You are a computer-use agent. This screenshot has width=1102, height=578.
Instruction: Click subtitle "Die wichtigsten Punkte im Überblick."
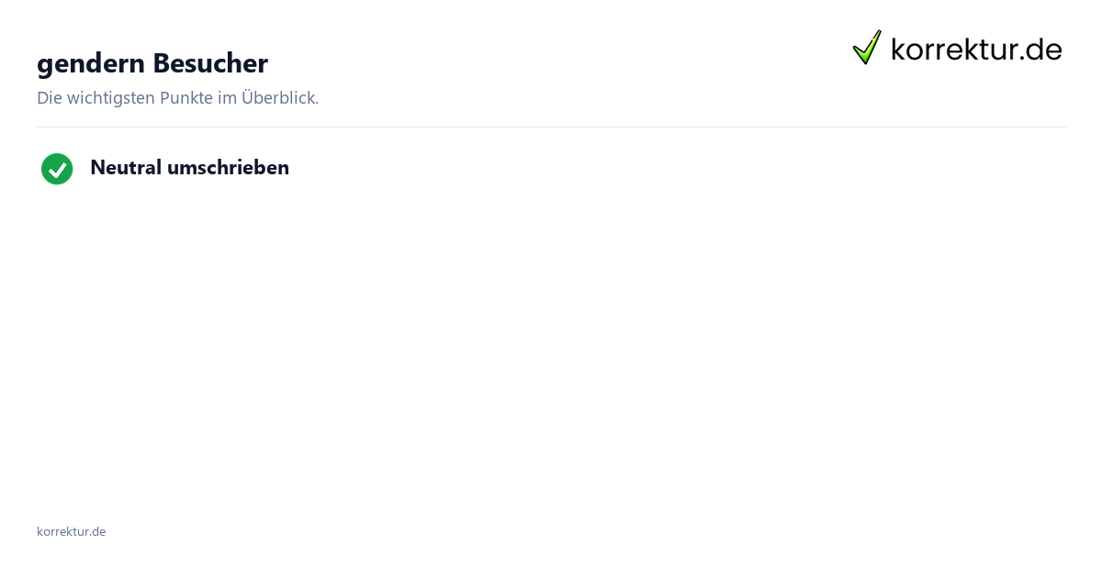[177, 97]
